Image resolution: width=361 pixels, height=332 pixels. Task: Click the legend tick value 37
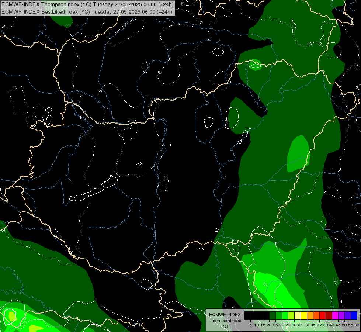(320, 325)
